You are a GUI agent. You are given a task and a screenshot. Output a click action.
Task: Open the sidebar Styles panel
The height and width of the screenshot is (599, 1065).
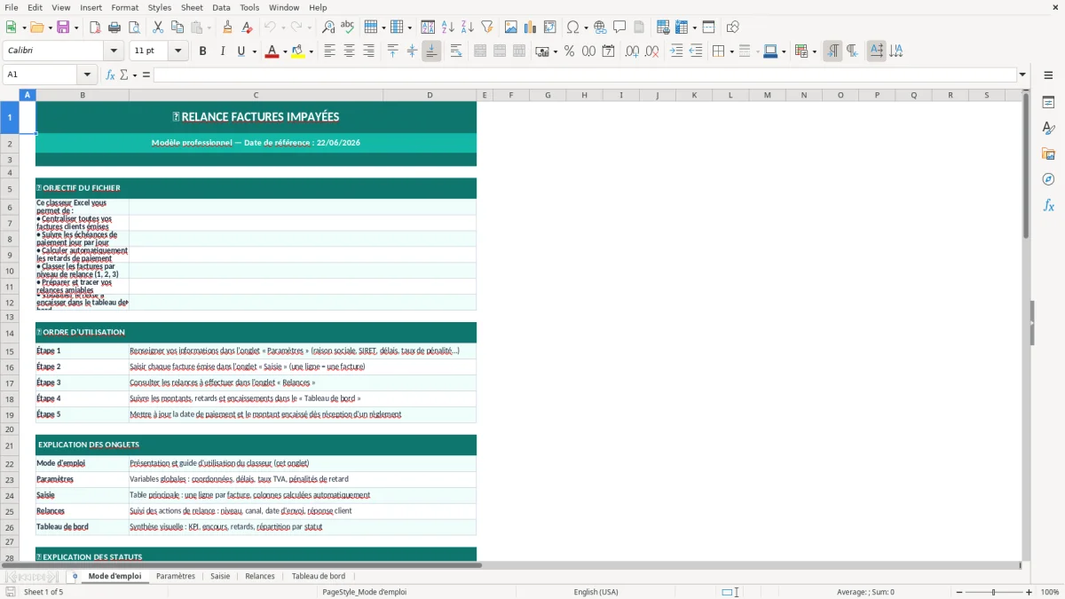coord(1048,129)
